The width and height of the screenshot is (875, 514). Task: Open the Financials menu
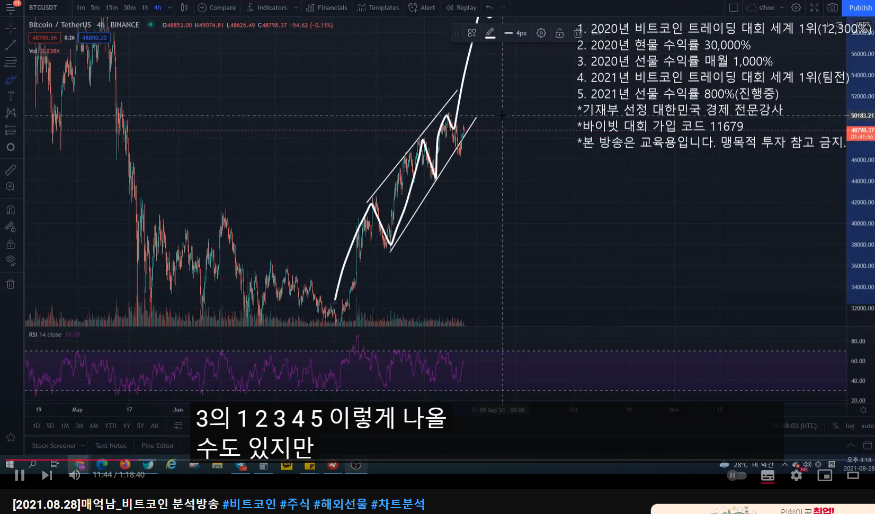(x=327, y=7)
